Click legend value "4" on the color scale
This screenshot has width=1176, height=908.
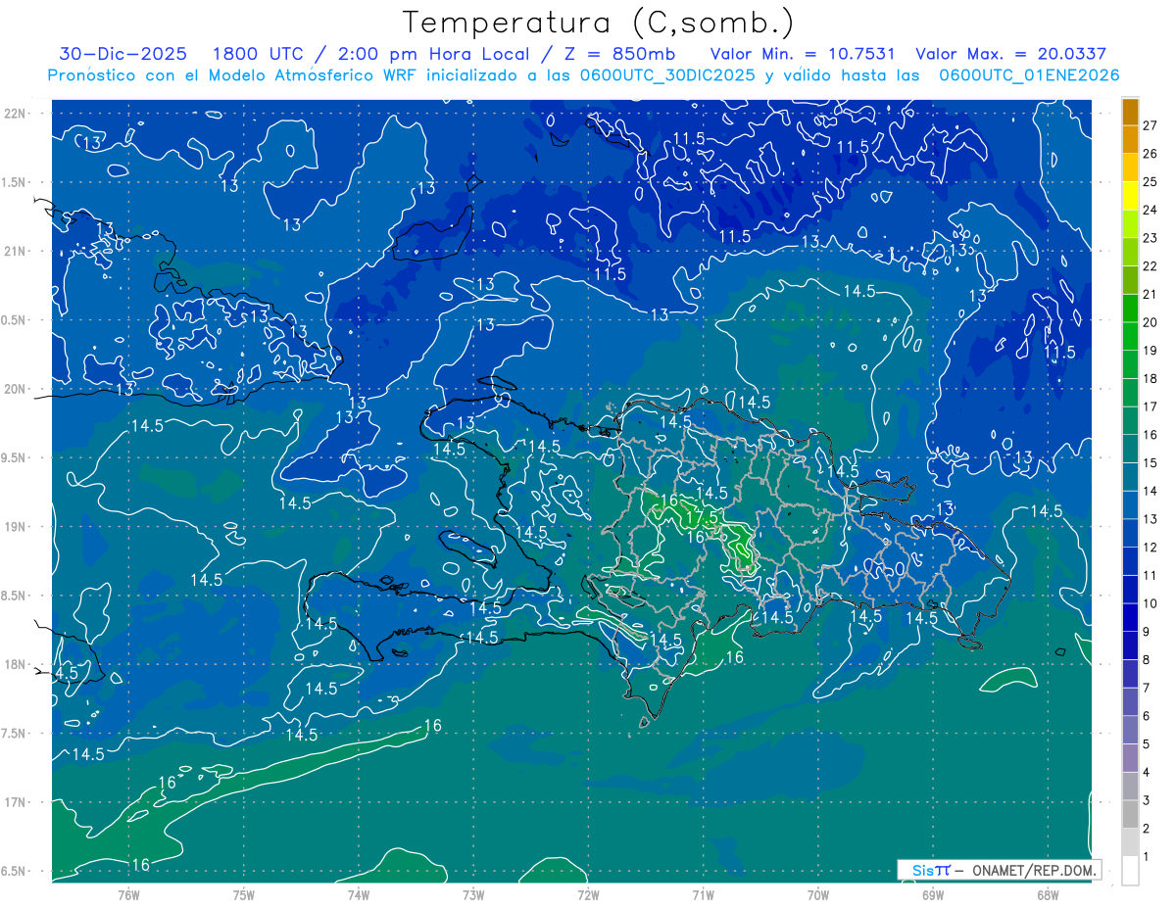(x=1146, y=773)
